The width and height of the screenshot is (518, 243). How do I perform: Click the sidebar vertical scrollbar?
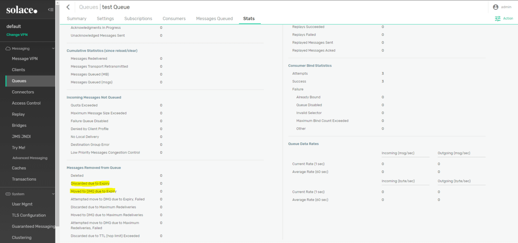(57, 113)
